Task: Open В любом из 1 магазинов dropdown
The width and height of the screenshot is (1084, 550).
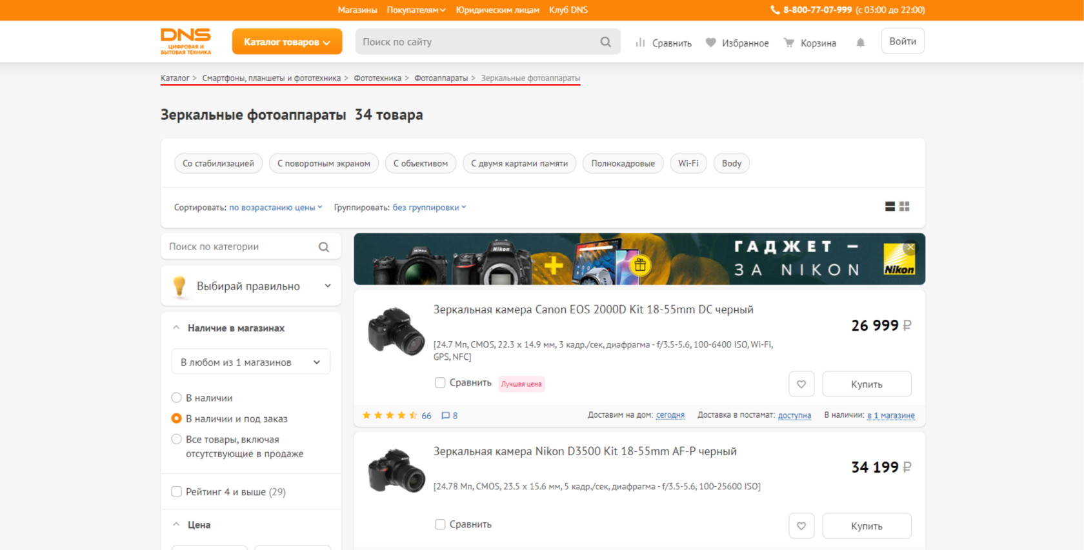Action: pyautogui.click(x=250, y=362)
